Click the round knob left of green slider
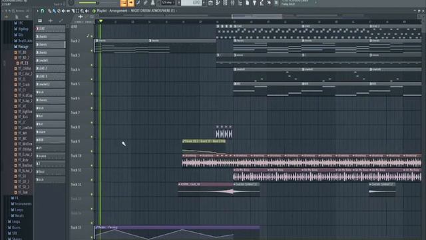 click(71, 3)
